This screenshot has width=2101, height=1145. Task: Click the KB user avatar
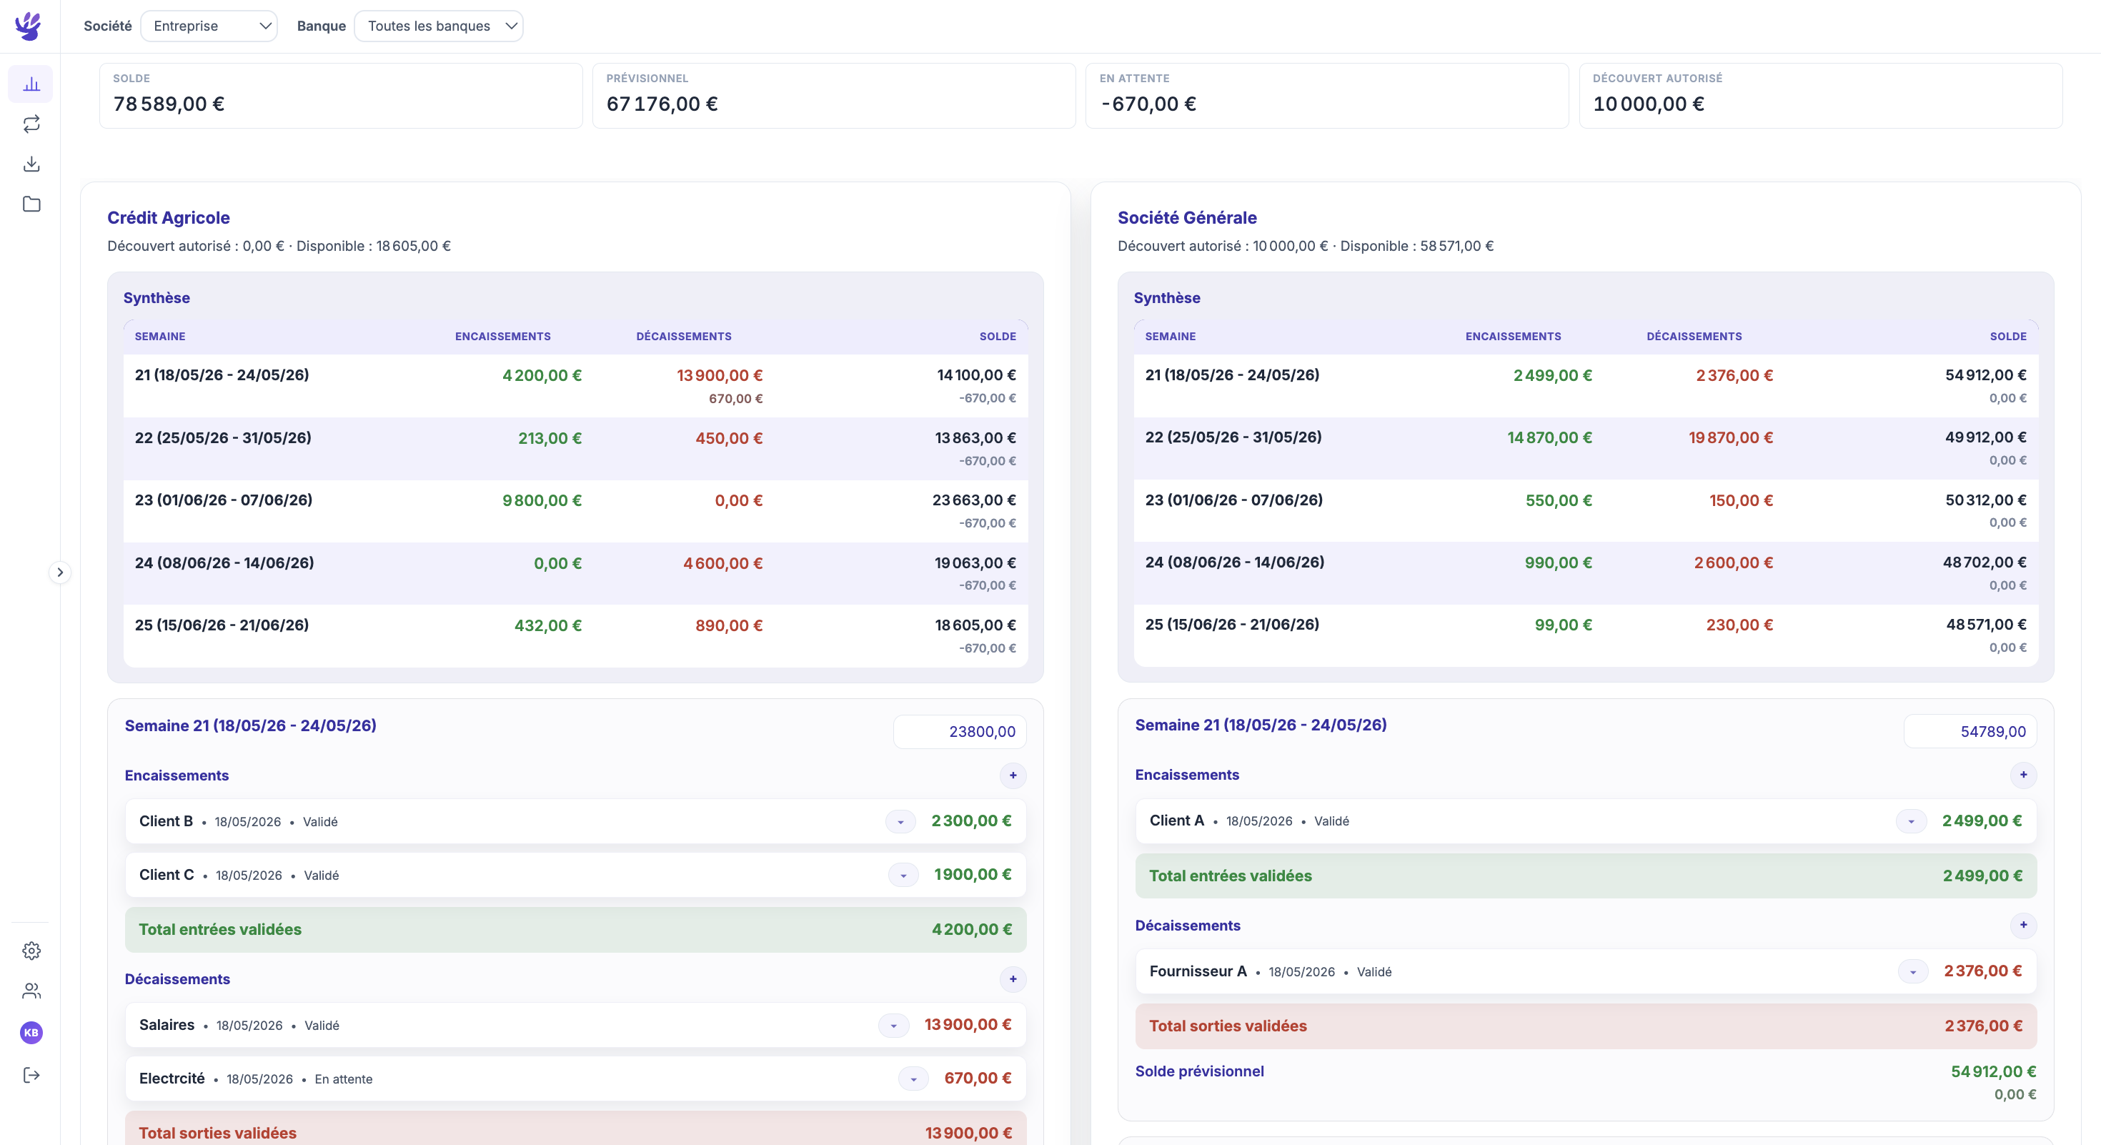pos(31,1033)
